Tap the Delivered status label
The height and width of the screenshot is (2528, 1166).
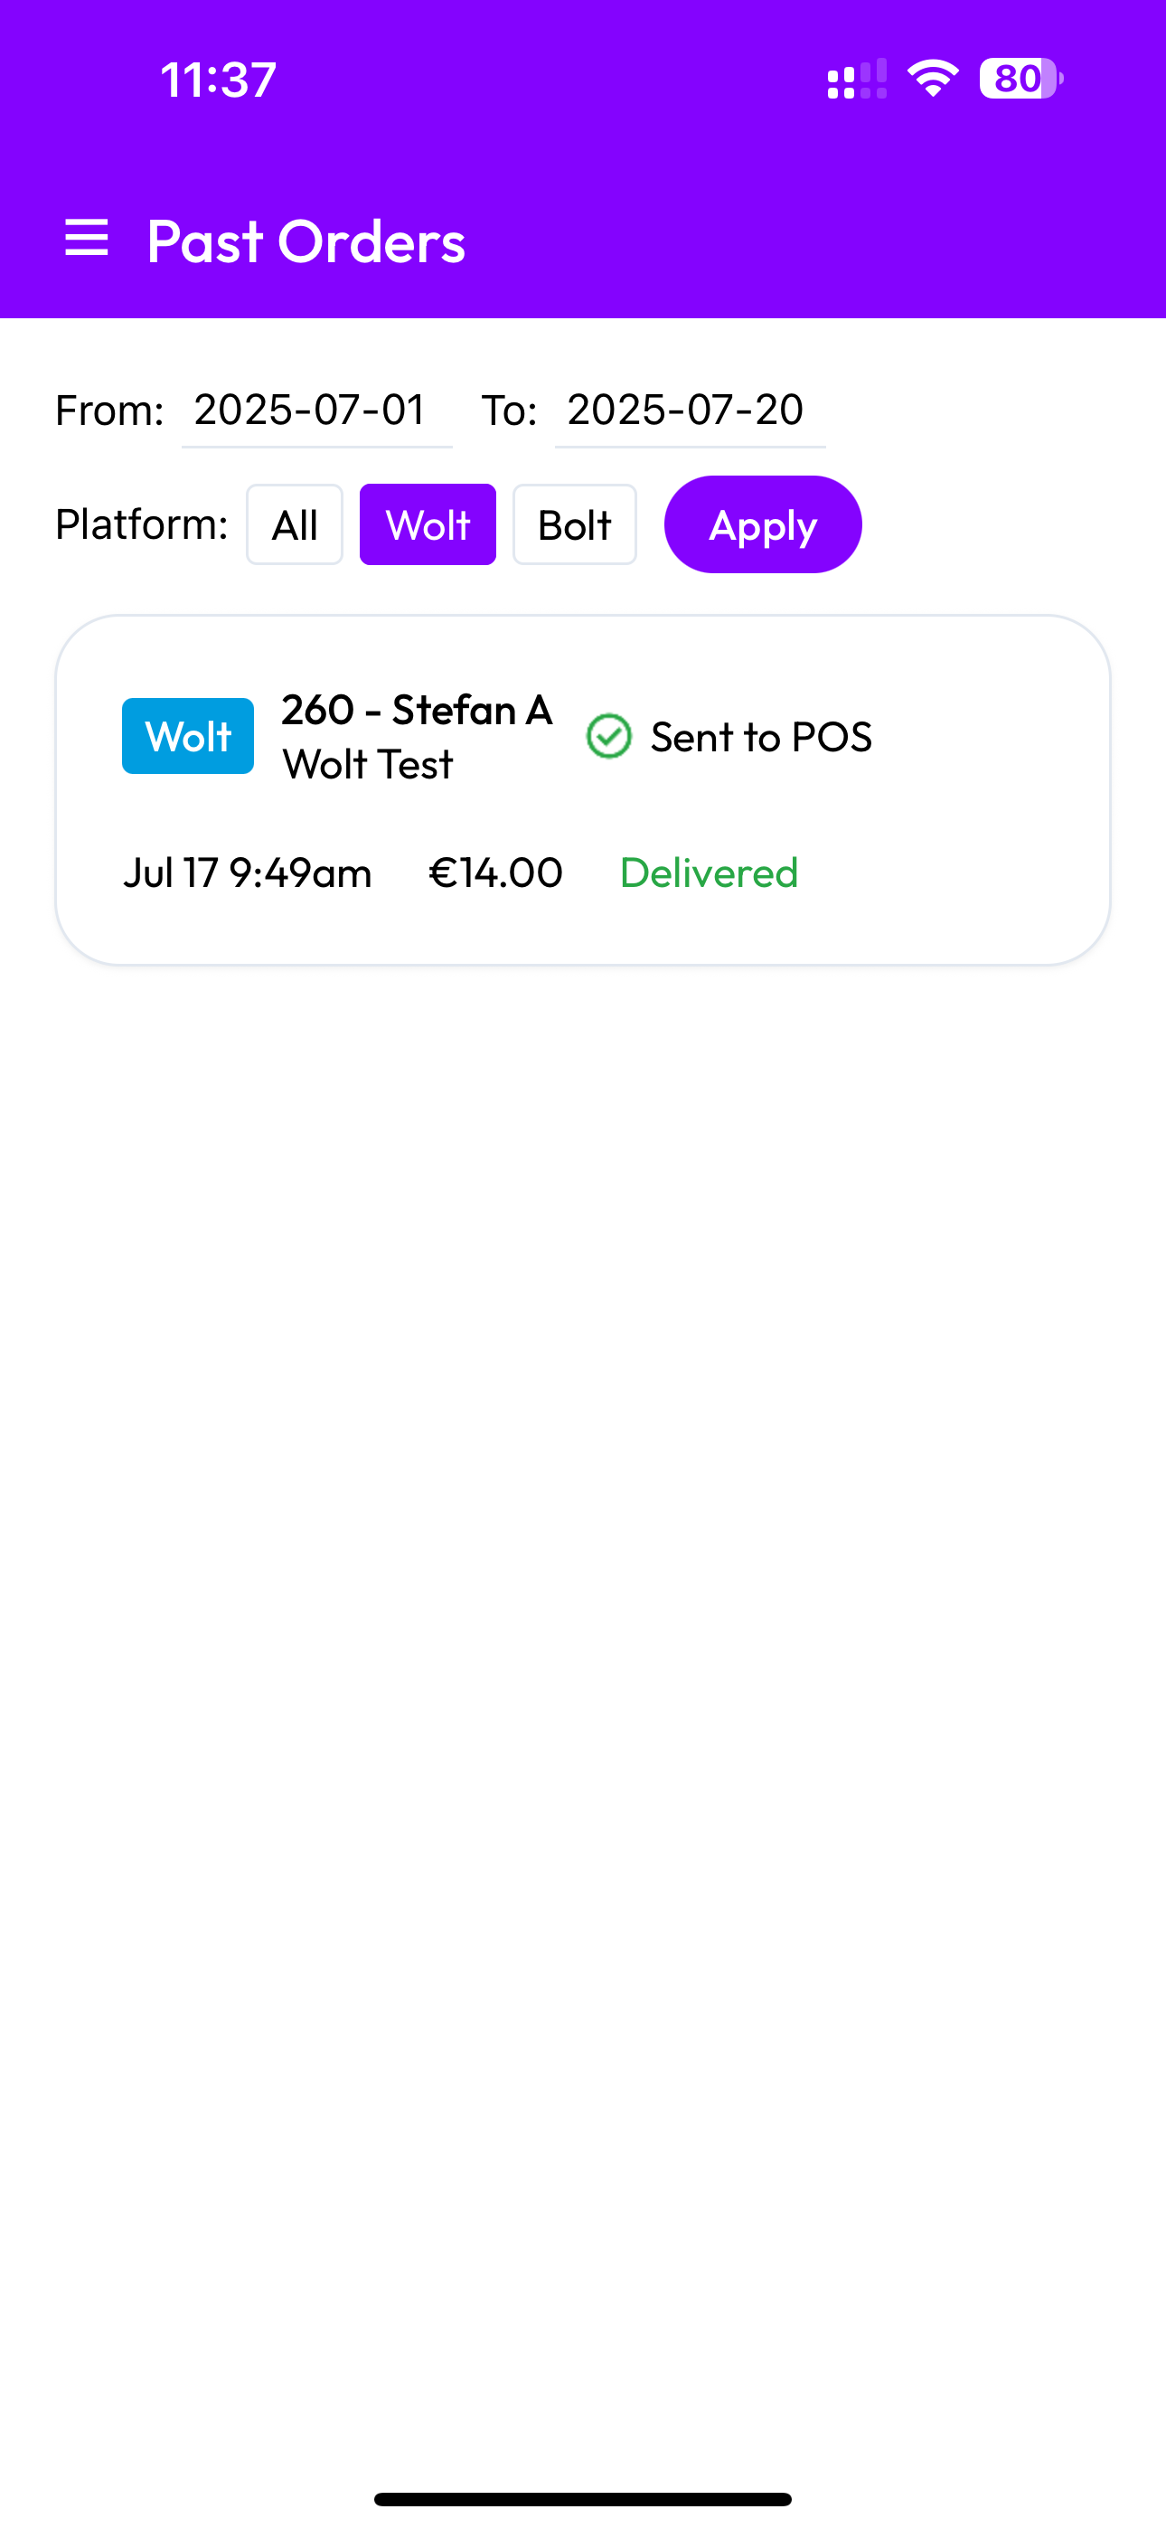[709, 873]
